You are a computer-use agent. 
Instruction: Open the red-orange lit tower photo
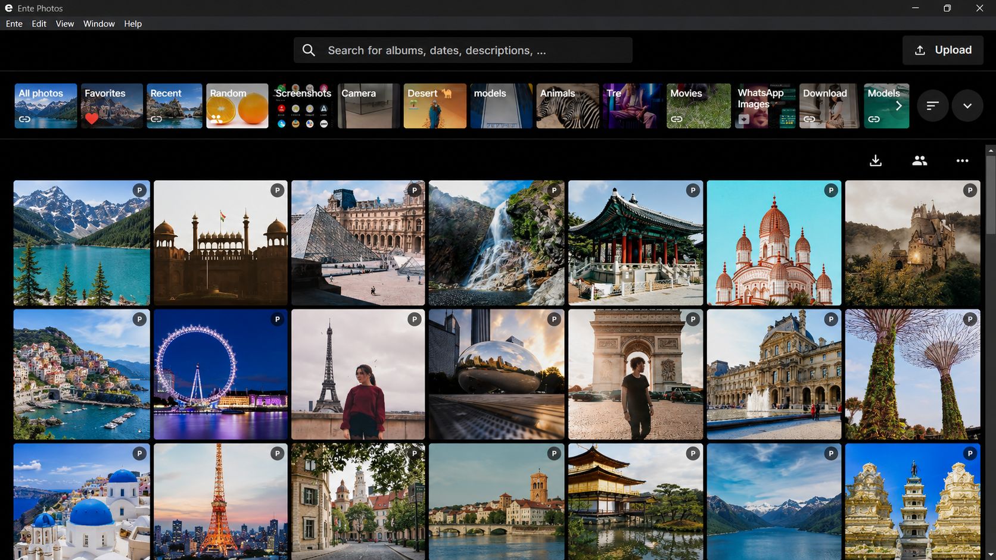(x=220, y=501)
